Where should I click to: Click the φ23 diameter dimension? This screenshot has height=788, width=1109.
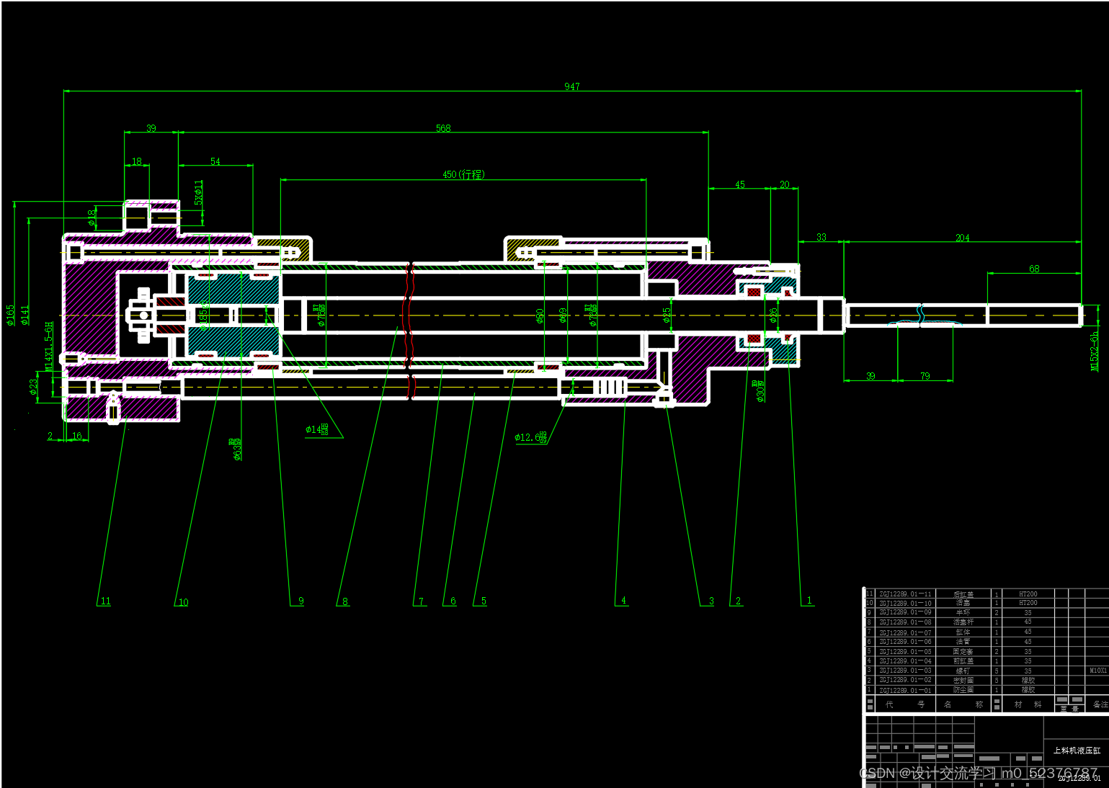[33, 387]
